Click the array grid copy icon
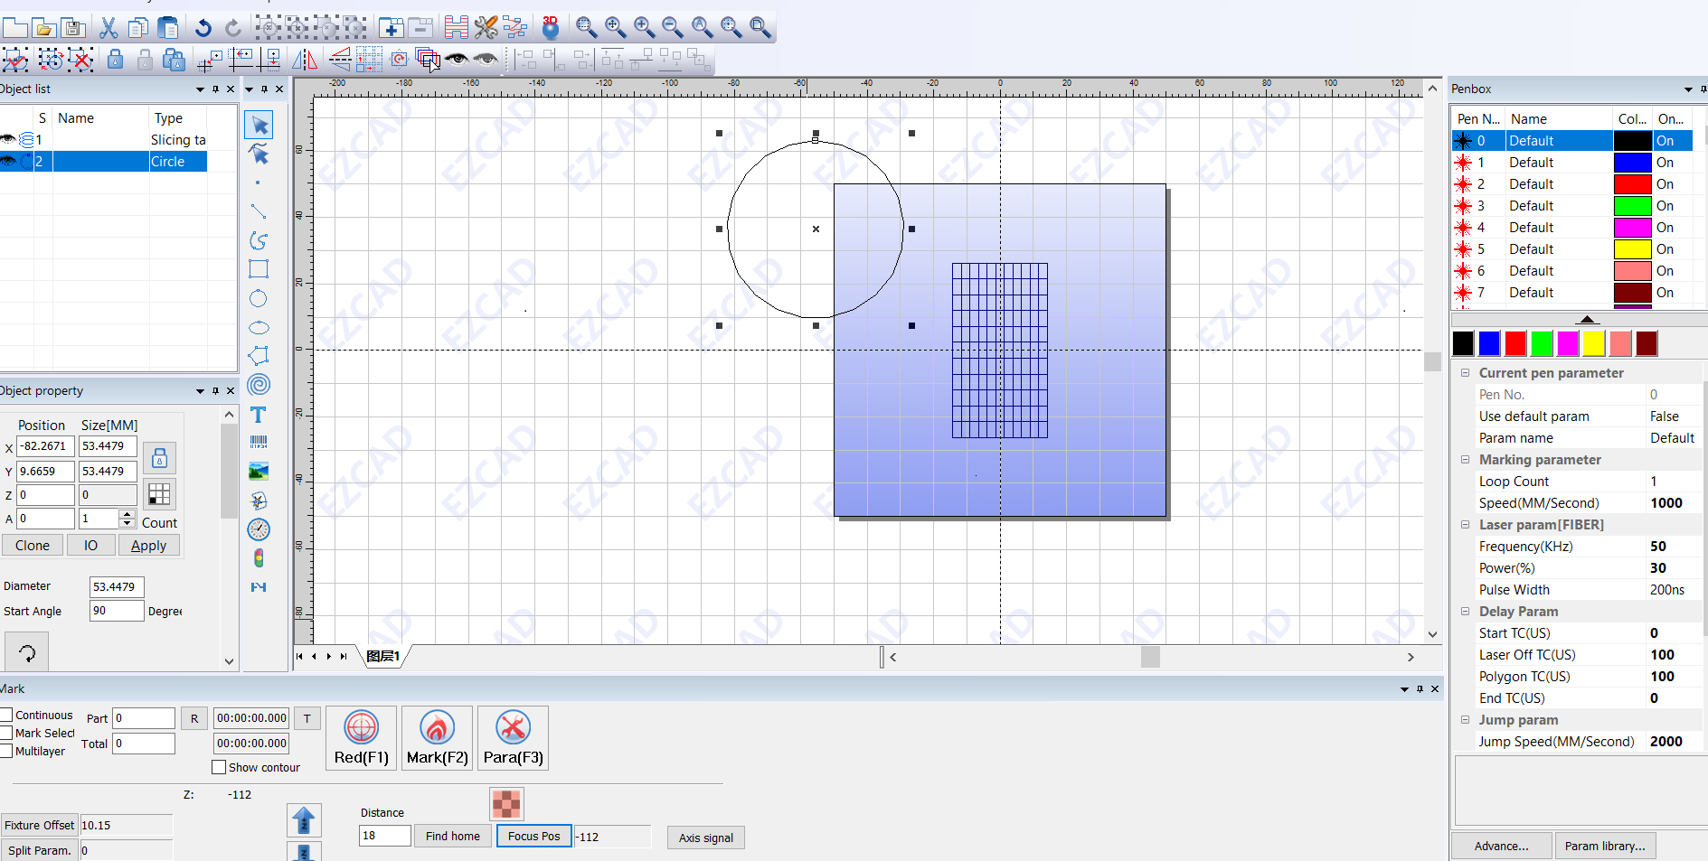Image resolution: width=1708 pixels, height=861 pixels. pyautogui.click(x=369, y=60)
